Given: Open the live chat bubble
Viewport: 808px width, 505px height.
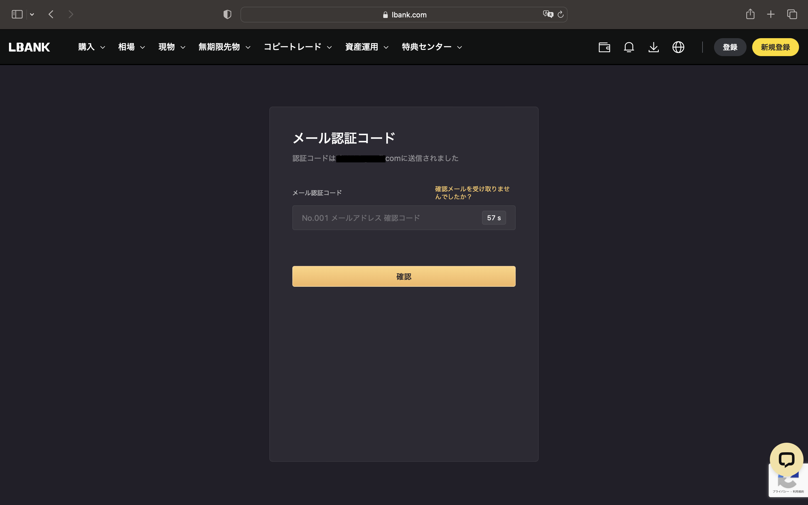Looking at the screenshot, I should coord(787,459).
